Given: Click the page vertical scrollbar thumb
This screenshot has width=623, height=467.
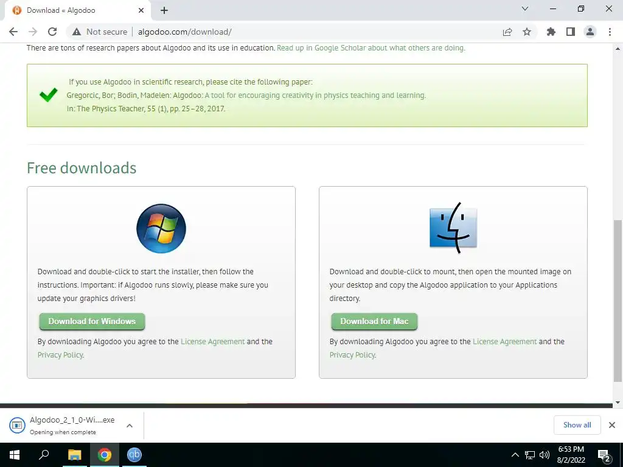Looking at the screenshot, I should pyautogui.click(x=618, y=300).
